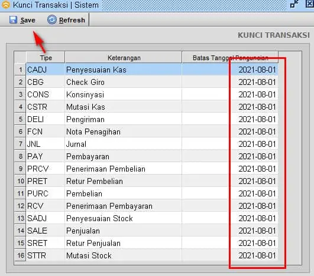Click the Tipe column header
This screenshot has height=276, width=314.
pyautogui.click(x=46, y=58)
